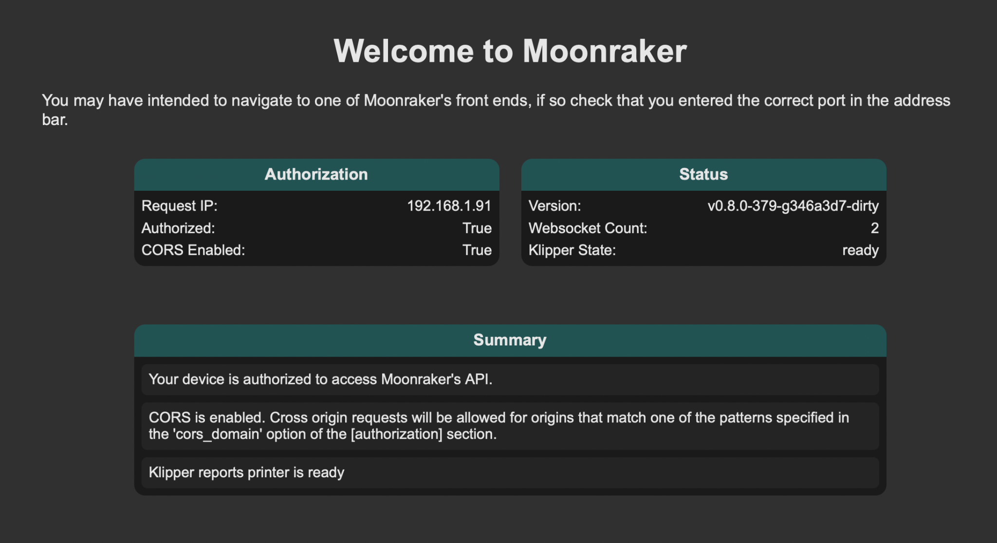Click the Websocket Count label
This screenshot has width=997, height=543.
[x=588, y=228]
